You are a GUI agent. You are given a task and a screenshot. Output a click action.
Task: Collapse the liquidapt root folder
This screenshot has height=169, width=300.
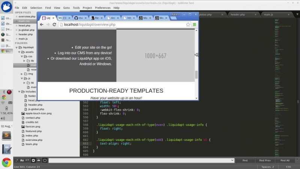[x=16, y=48]
